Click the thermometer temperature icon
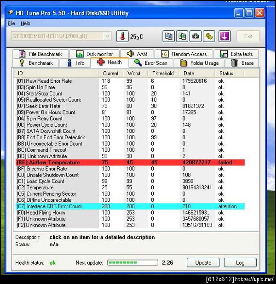 (x=122, y=36)
